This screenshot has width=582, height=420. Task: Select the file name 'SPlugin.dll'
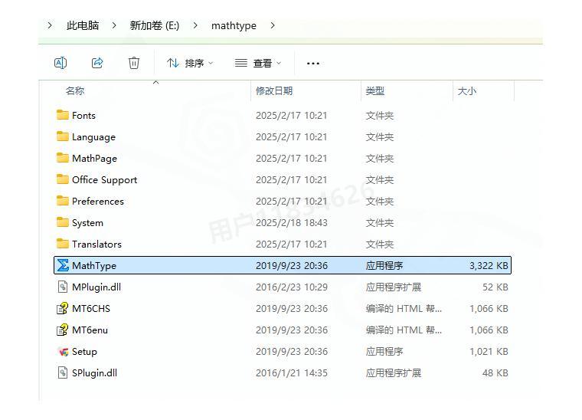(x=94, y=372)
